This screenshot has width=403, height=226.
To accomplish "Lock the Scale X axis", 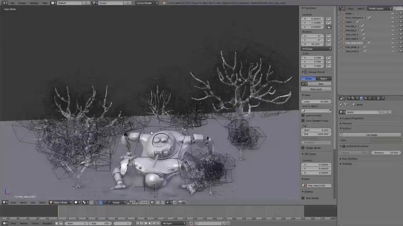I will tap(329, 58).
